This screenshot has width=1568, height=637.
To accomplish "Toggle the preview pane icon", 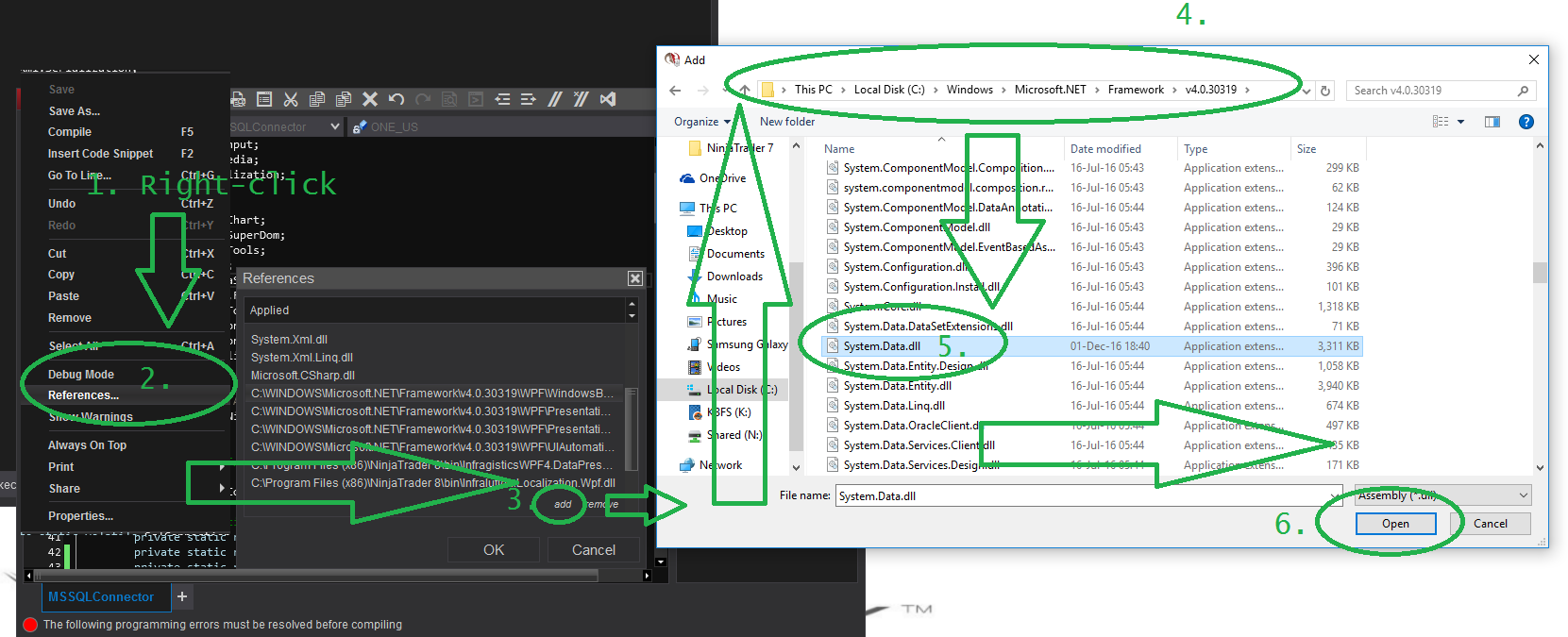I will coord(1492,122).
